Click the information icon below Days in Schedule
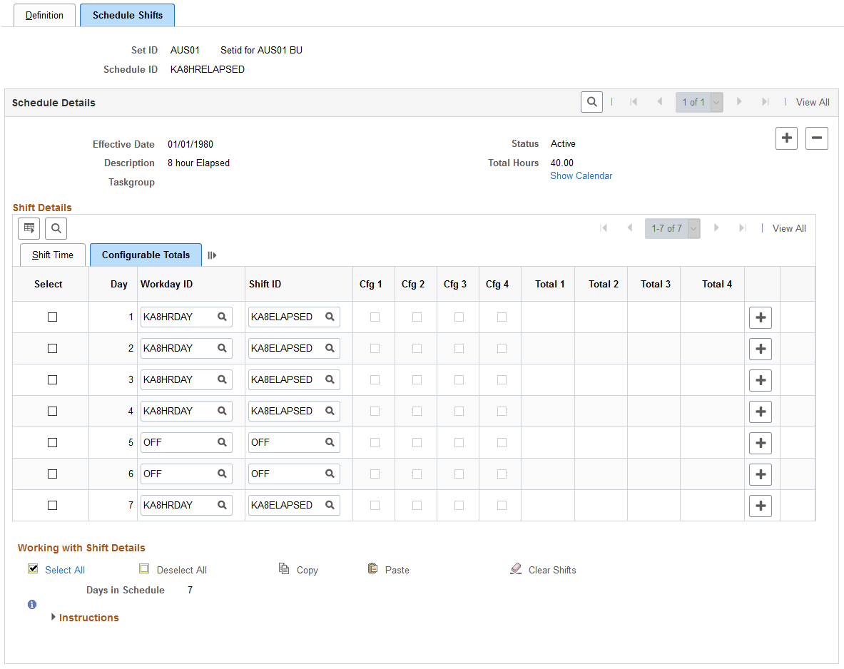844x669 pixels. (31, 604)
